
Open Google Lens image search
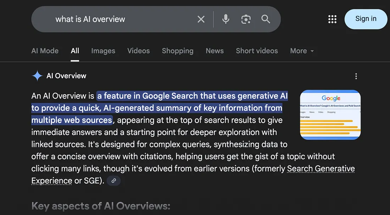click(246, 19)
